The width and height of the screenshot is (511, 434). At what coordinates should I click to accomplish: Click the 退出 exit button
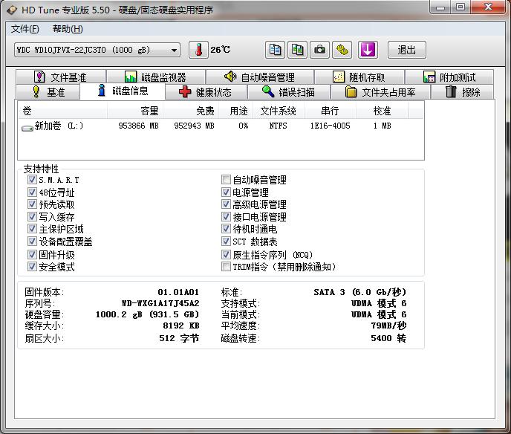point(407,50)
